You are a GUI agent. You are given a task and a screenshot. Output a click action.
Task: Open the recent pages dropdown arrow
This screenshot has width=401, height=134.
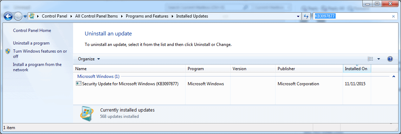[x=25, y=16]
